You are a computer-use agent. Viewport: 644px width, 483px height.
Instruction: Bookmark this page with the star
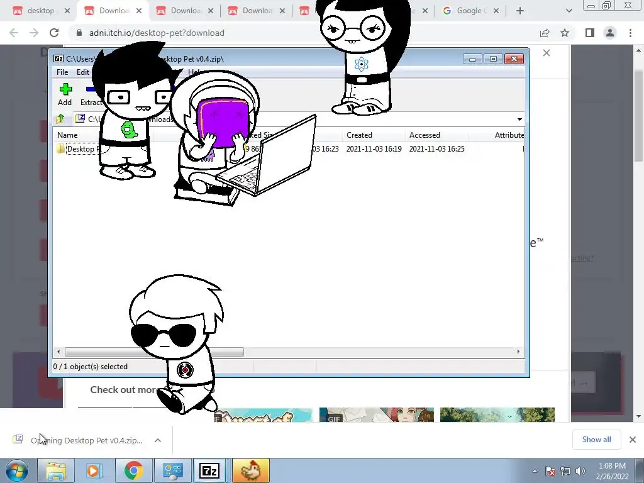(565, 33)
